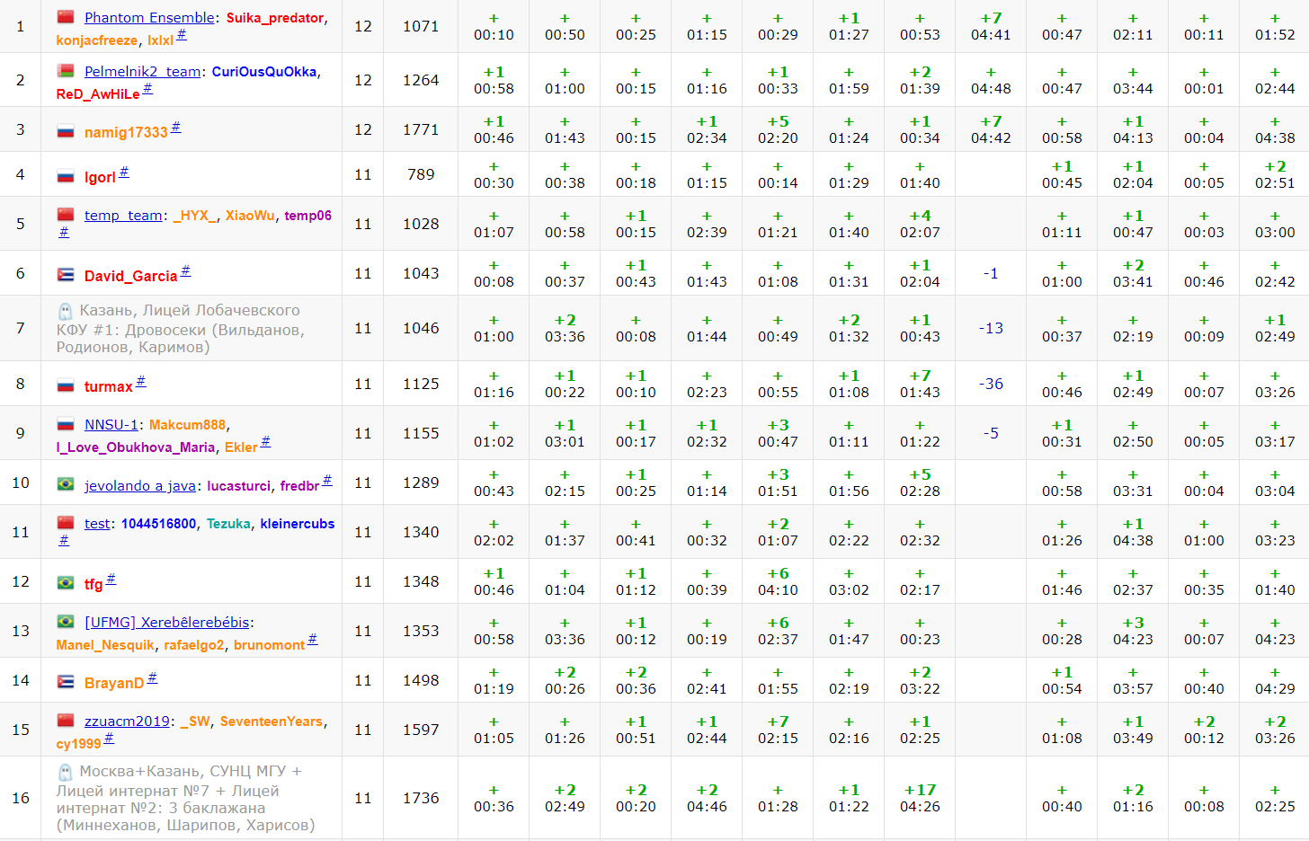Click the Russia flag next to namig17333
The height and width of the screenshot is (841, 1309).
(66, 131)
